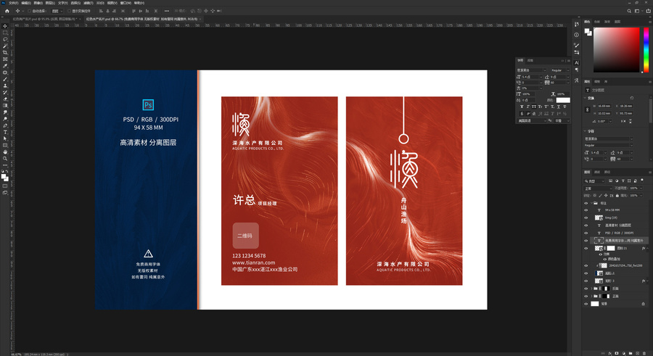The width and height of the screenshot is (653, 356).
Task: Open the Character panel icon in the dock
Action: click(x=576, y=62)
